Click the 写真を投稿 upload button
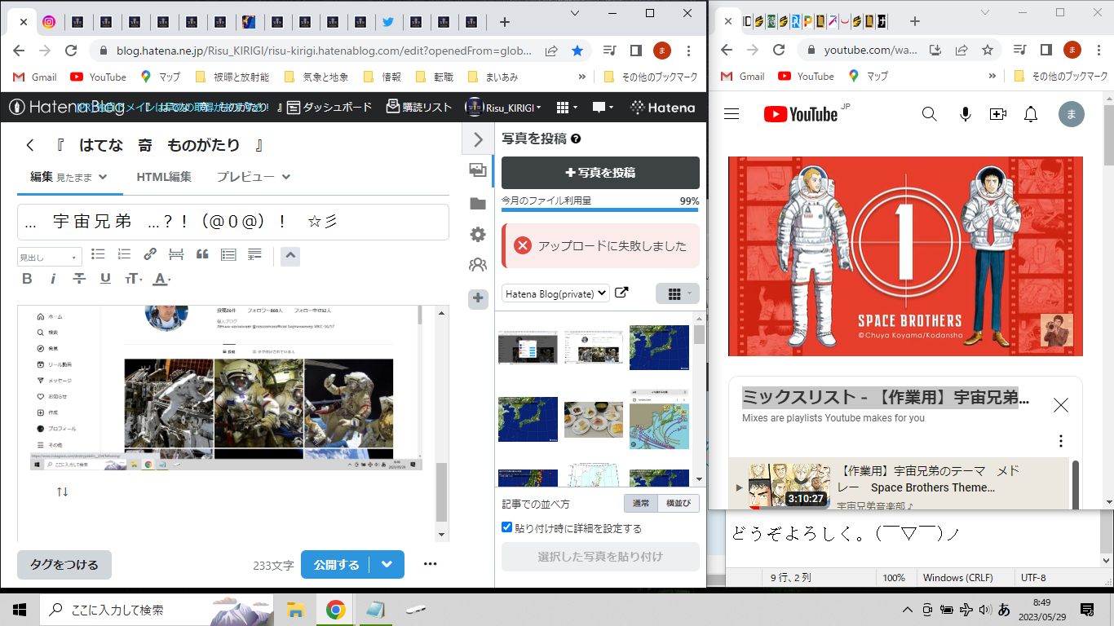This screenshot has height=626, width=1114. click(600, 173)
